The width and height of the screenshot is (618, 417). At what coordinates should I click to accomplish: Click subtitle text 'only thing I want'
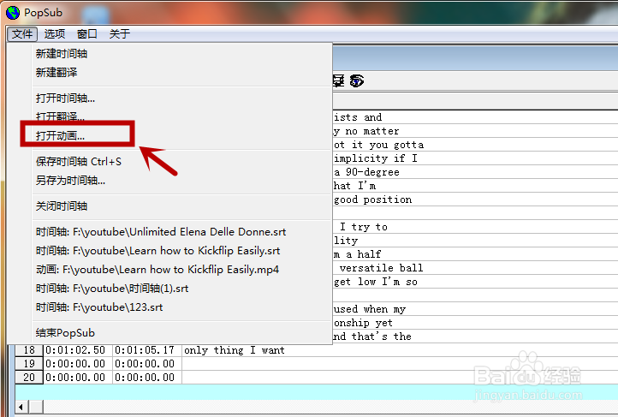coord(235,350)
